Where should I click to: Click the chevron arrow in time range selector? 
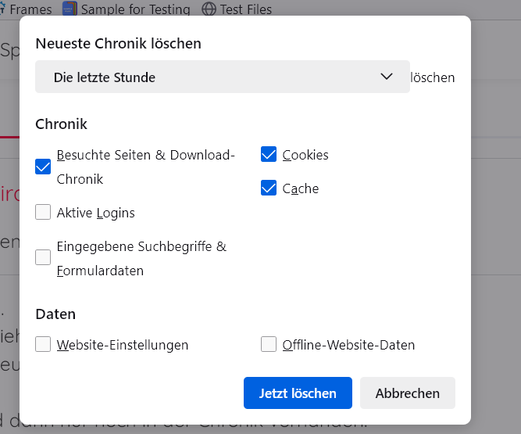point(386,77)
